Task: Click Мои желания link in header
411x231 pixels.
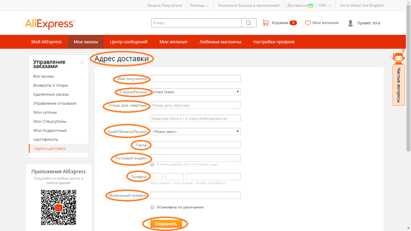Action: (325, 23)
